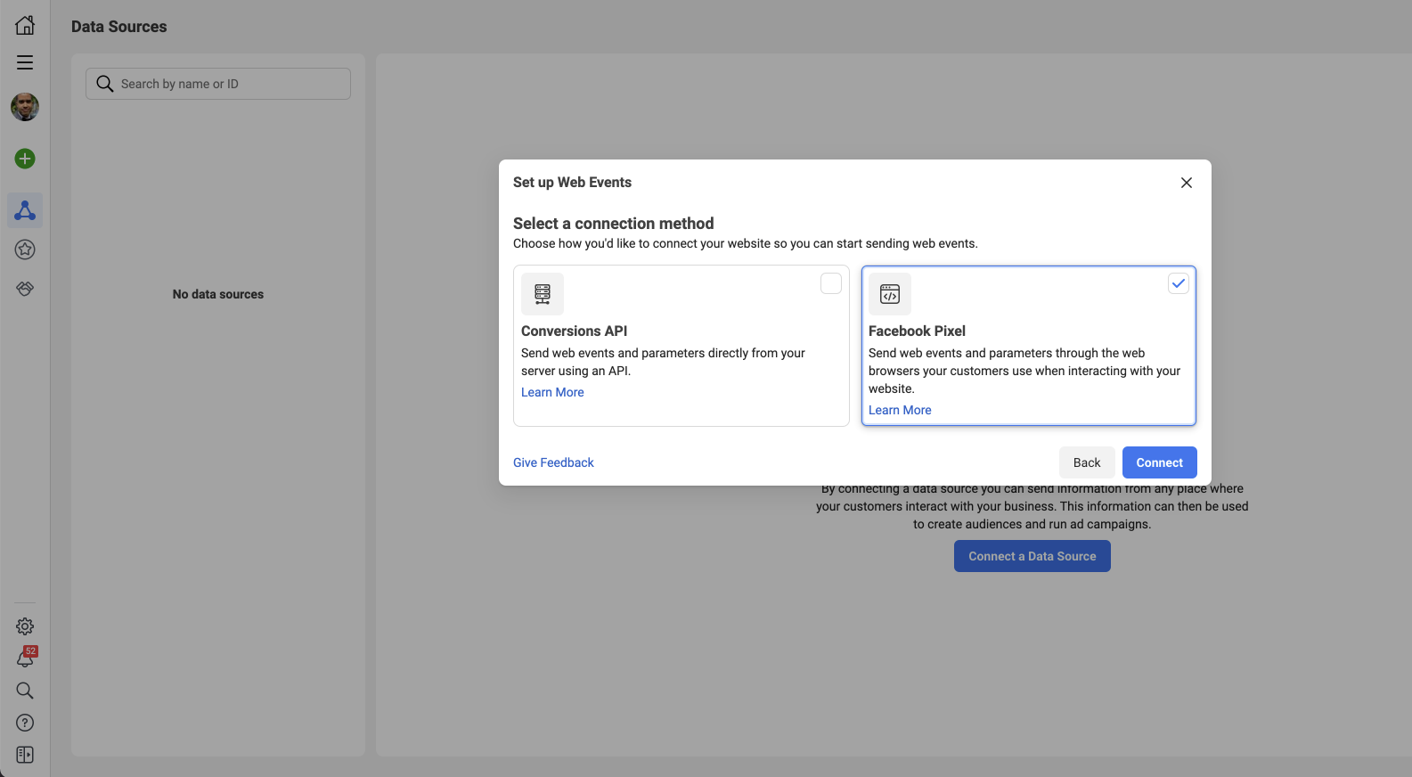Screen dimensions: 1412x777
Task: Open the help question mark icon
Action: 25,723
